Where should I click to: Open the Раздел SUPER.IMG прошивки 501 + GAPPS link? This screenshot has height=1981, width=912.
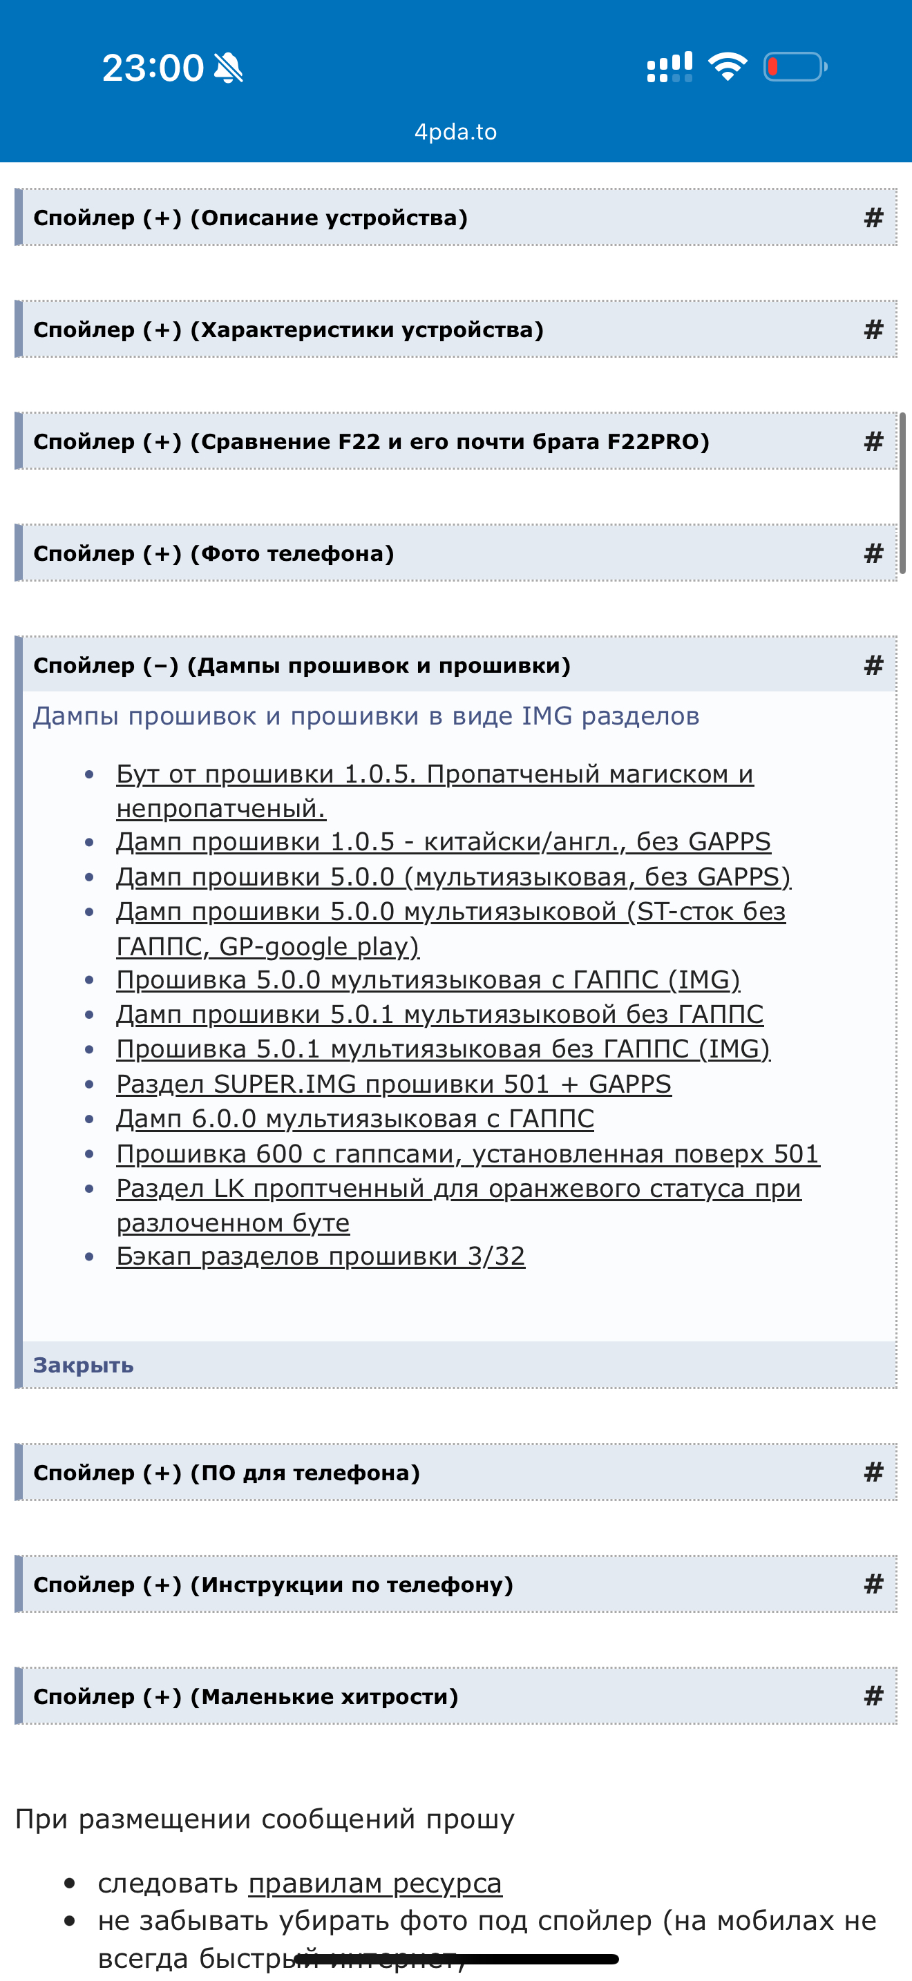(x=394, y=1084)
